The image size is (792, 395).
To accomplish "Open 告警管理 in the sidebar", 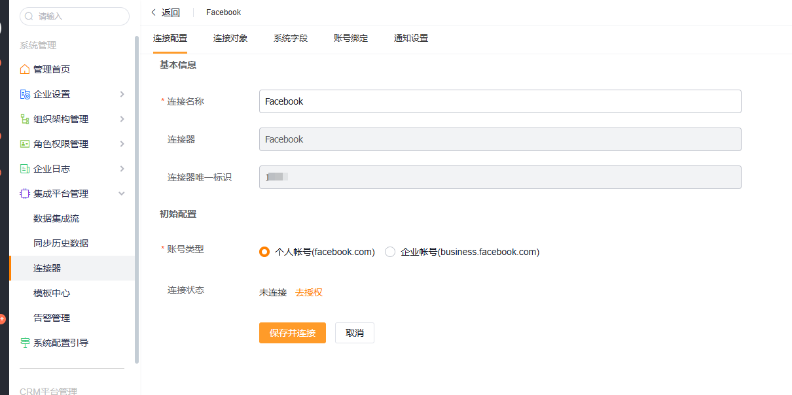I will pos(52,318).
